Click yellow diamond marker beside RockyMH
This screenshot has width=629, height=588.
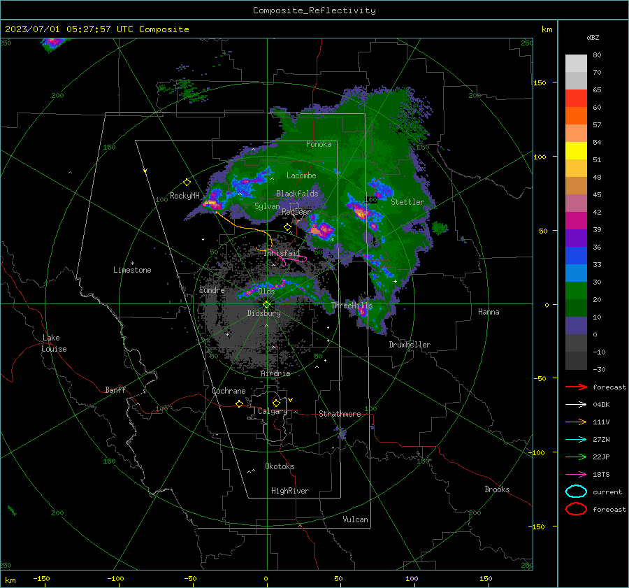click(187, 182)
